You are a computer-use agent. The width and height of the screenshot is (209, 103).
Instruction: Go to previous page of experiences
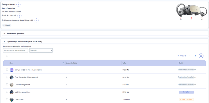[190, 56]
